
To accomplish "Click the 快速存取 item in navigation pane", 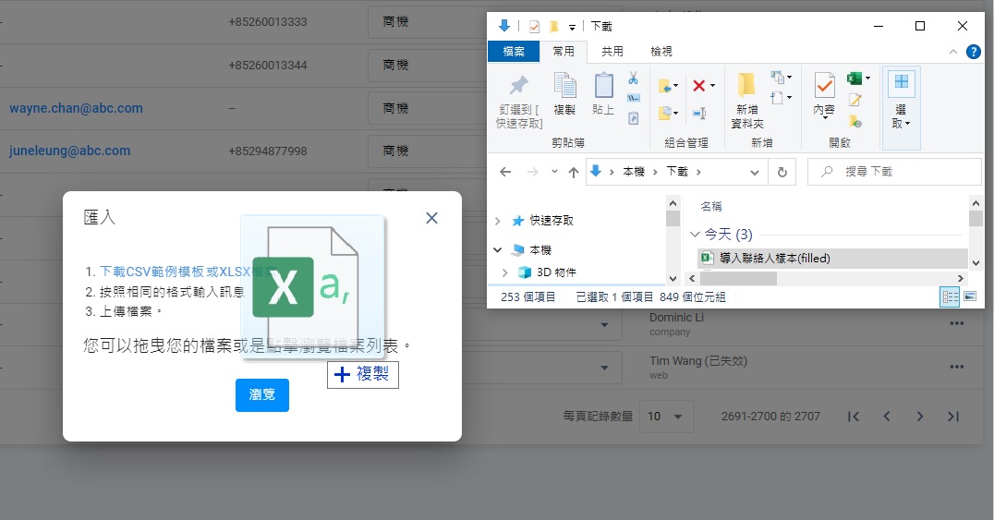I will [x=543, y=221].
